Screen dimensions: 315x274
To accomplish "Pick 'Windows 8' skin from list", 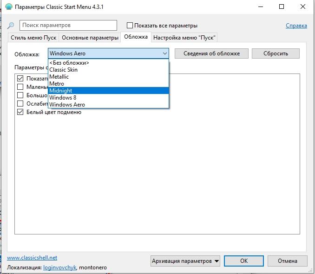I will (x=108, y=98).
